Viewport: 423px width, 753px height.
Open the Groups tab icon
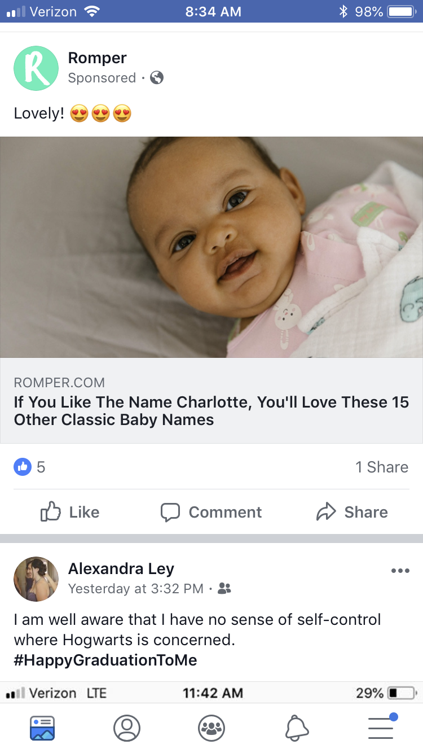[x=211, y=728]
